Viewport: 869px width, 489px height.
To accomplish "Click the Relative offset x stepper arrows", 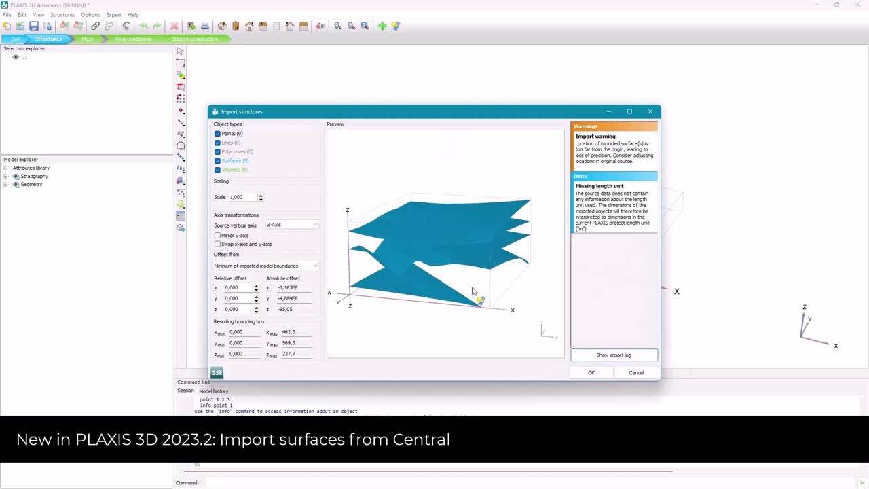I will pos(256,288).
